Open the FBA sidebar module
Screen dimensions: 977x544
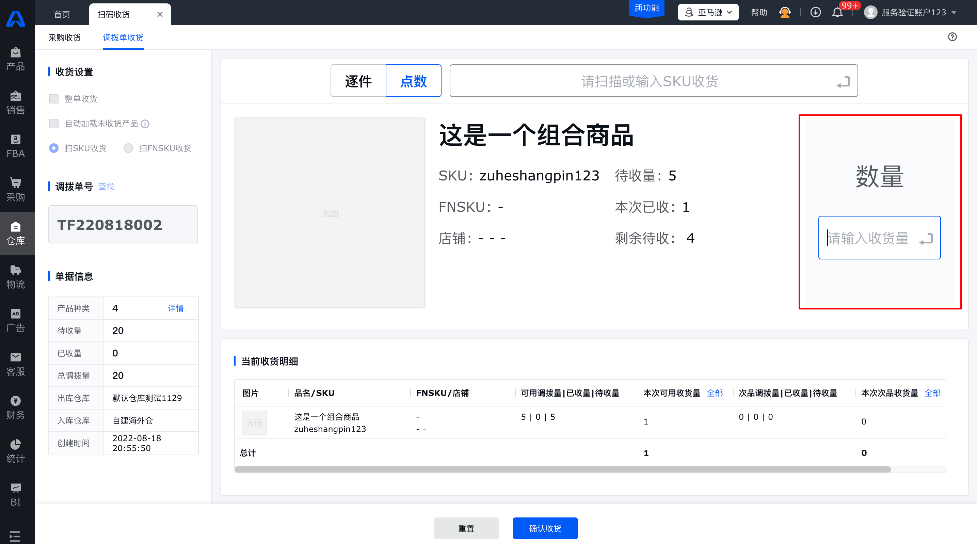16,146
